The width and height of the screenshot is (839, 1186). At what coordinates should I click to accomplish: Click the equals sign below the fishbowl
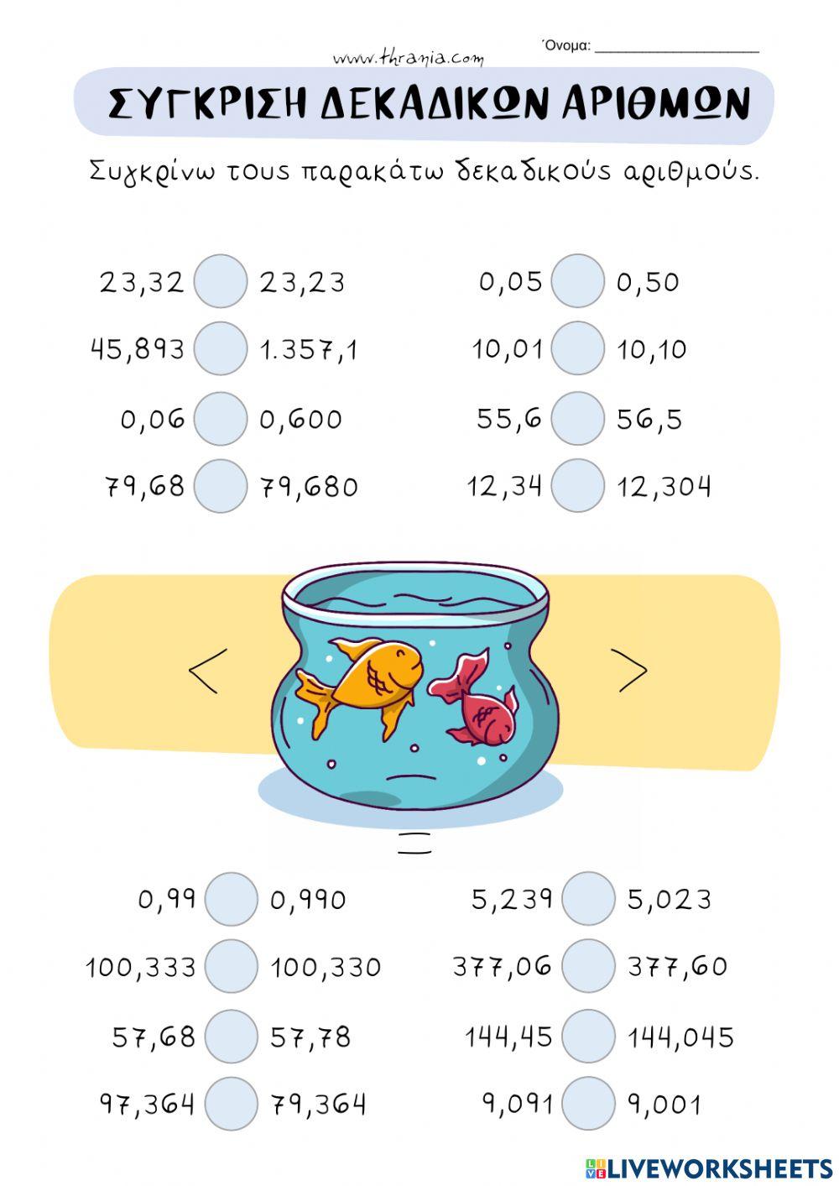pos(415,844)
